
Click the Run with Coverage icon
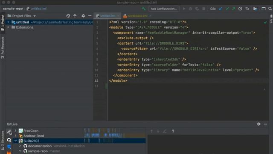coord(197,9)
